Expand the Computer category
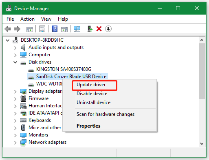This screenshot has height=160, width=209. point(15,55)
